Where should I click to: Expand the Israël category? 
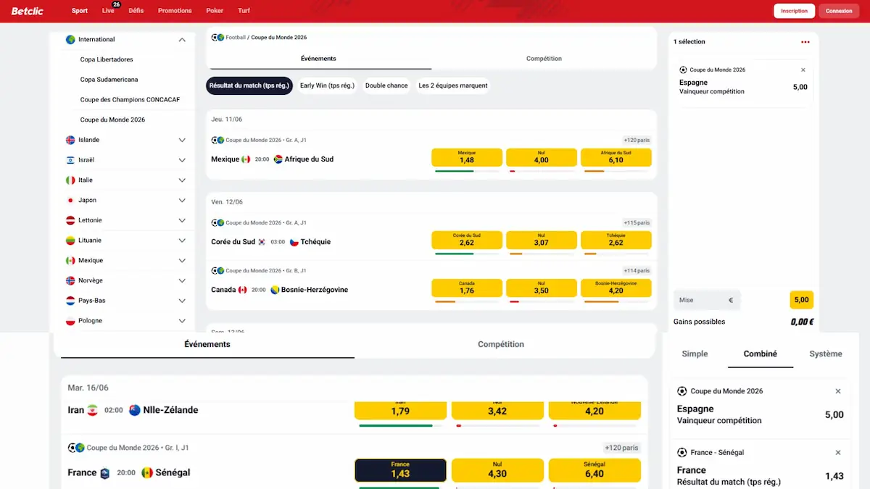coord(181,160)
